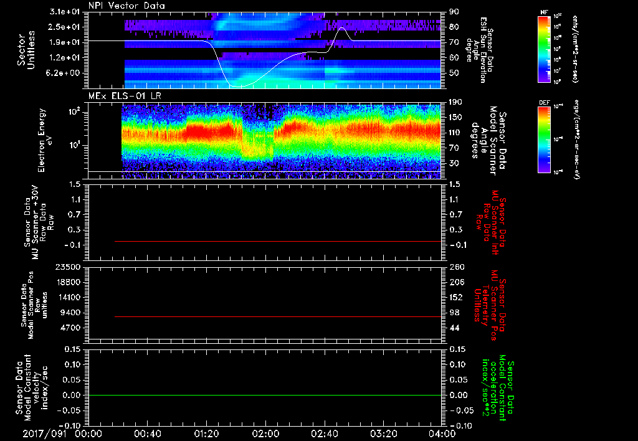The image size is (638, 441).
Task: Click the "50" sun elevation tick label
Action: (x=454, y=73)
